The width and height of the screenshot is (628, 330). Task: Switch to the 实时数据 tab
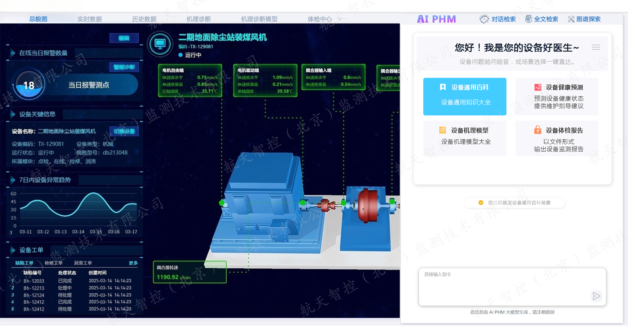89,19
